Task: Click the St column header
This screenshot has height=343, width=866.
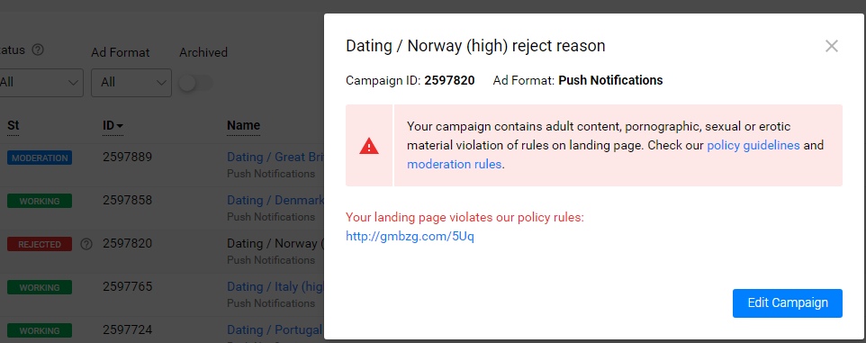Action: pos(14,126)
